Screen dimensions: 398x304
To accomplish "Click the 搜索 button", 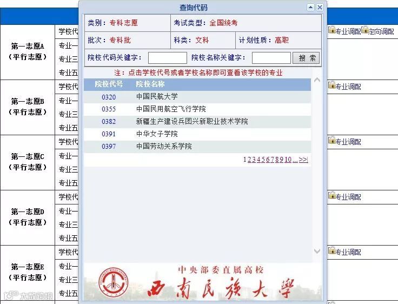I will (x=306, y=58).
